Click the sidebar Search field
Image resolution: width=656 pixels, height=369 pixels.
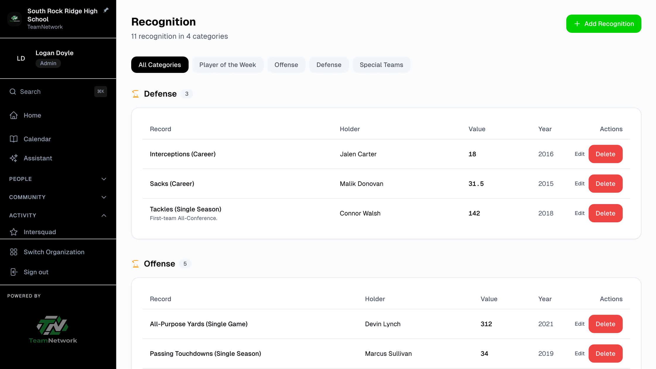58,92
